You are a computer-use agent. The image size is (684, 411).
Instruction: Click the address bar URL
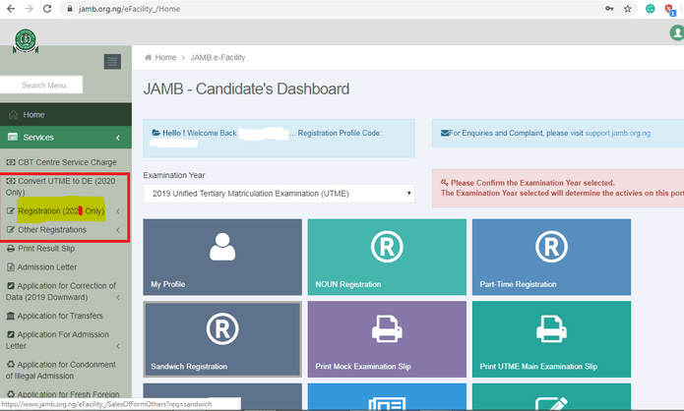click(129, 9)
